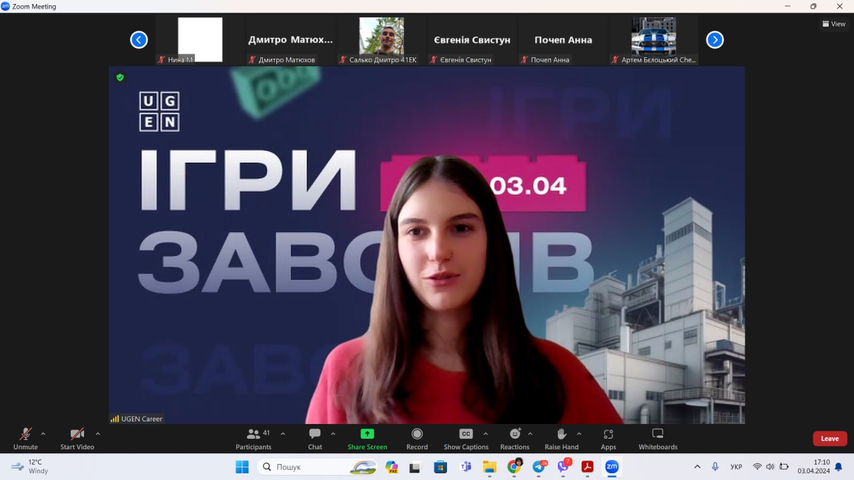Screen dimensions: 854x480
Task: Select Артем Бєлоцький car thumbnail
Action: [654, 40]
